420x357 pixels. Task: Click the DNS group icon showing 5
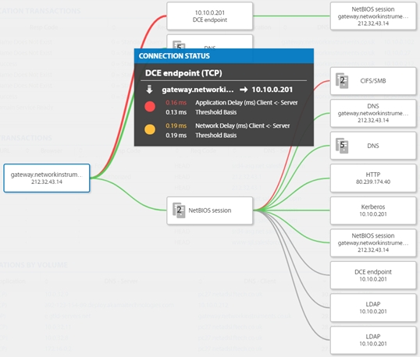342,146
